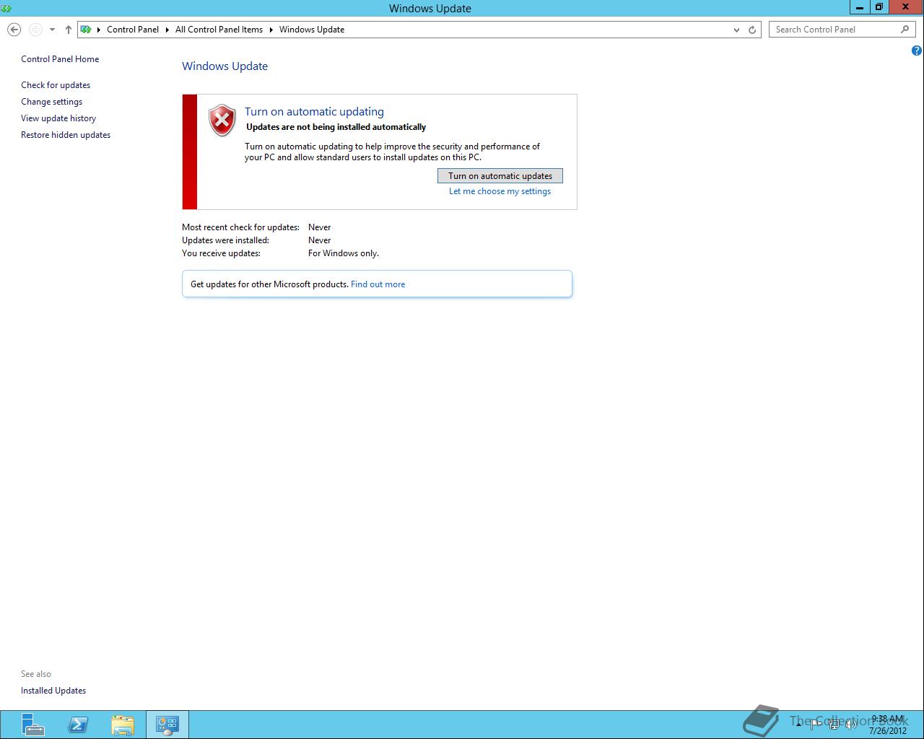The width and height of the screenshot is (924, 739).
Task: Open the Find out more link
Action: tap(378, 284)
